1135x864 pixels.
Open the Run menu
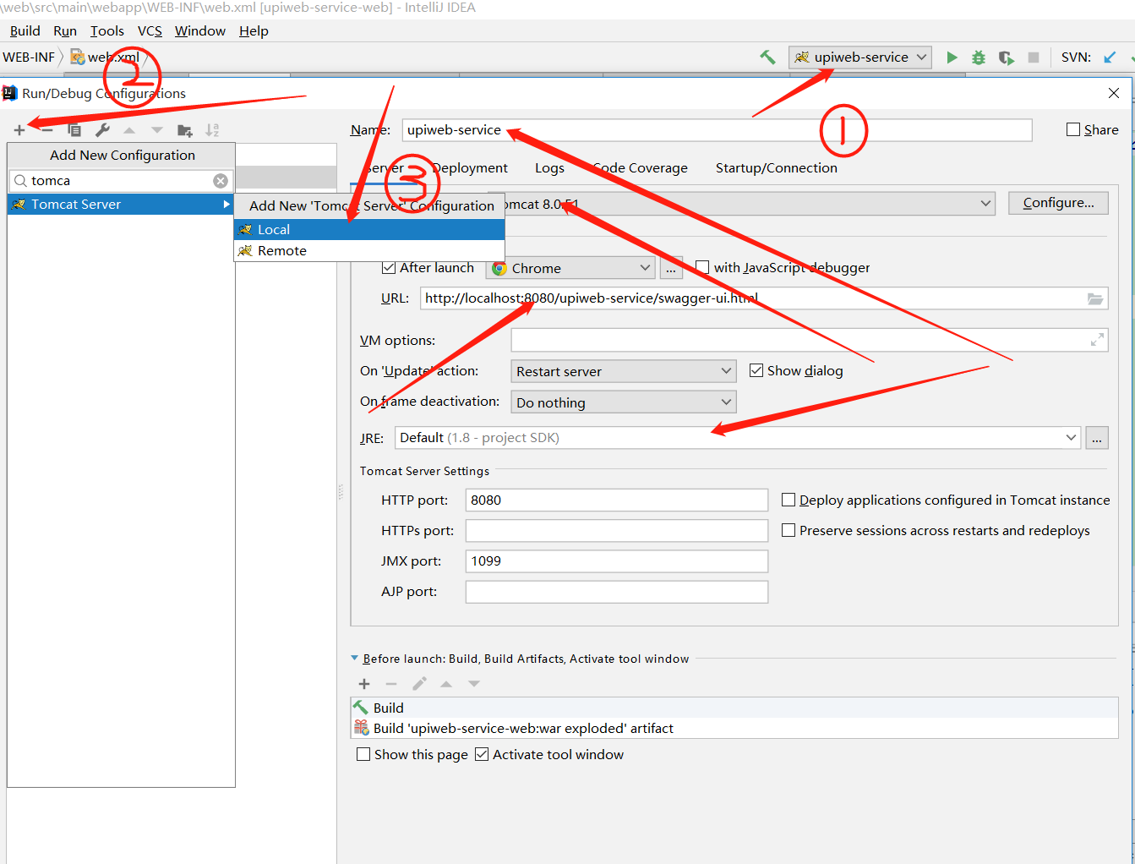(x=65, y=30)
